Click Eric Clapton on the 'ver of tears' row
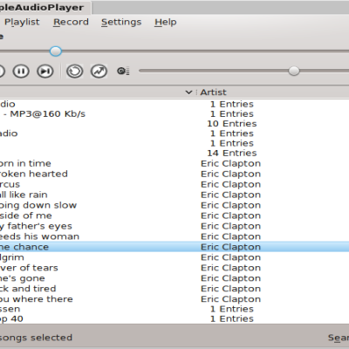 (x=230, y=268)
